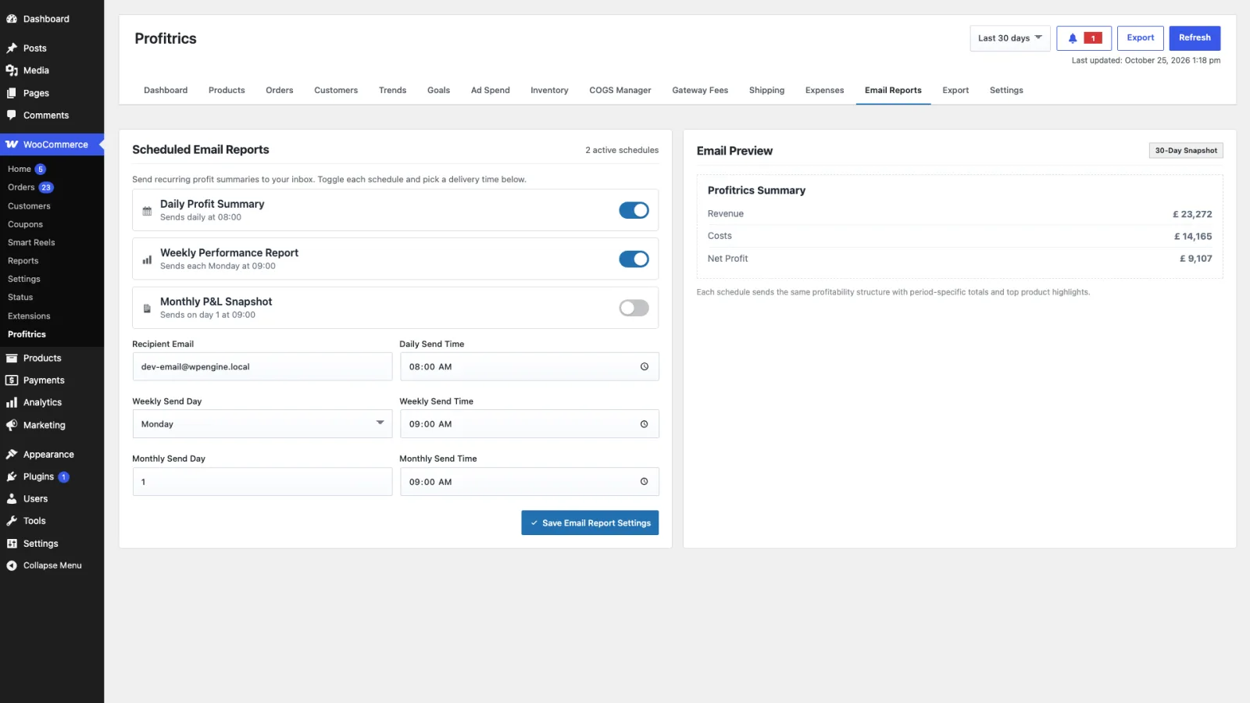Go to the COGS Manager tab

click(620, 91)
